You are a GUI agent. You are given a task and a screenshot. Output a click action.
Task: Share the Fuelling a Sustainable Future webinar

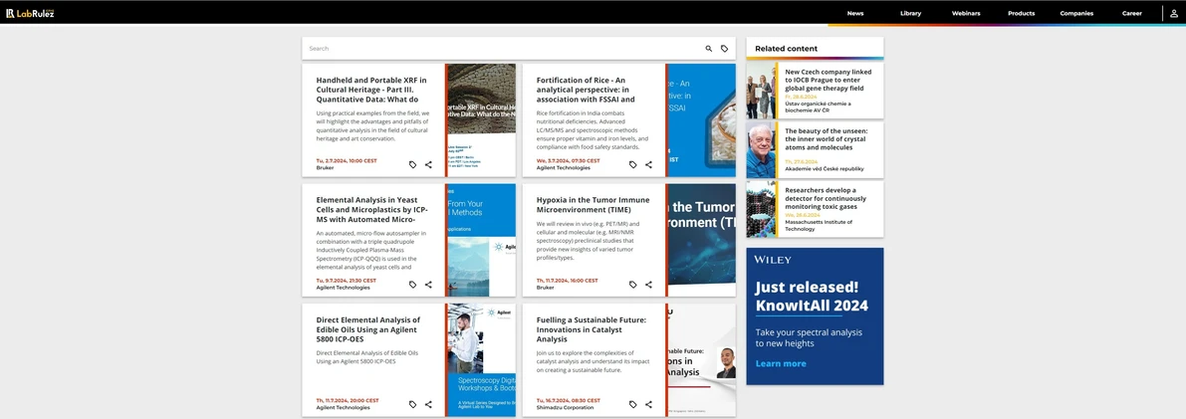pyautogui.click(x=648, y=405)
